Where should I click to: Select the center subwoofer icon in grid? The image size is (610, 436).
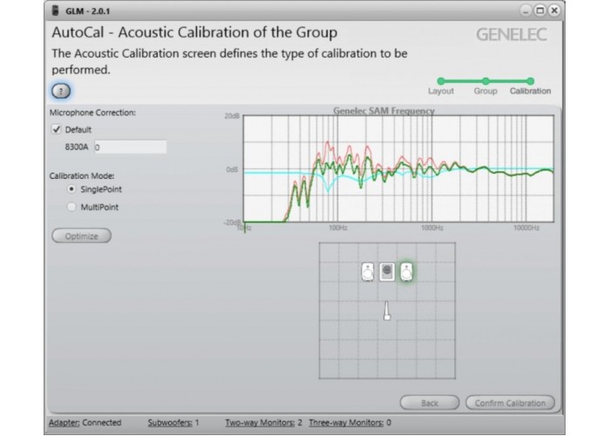click(x=387, y=272)
